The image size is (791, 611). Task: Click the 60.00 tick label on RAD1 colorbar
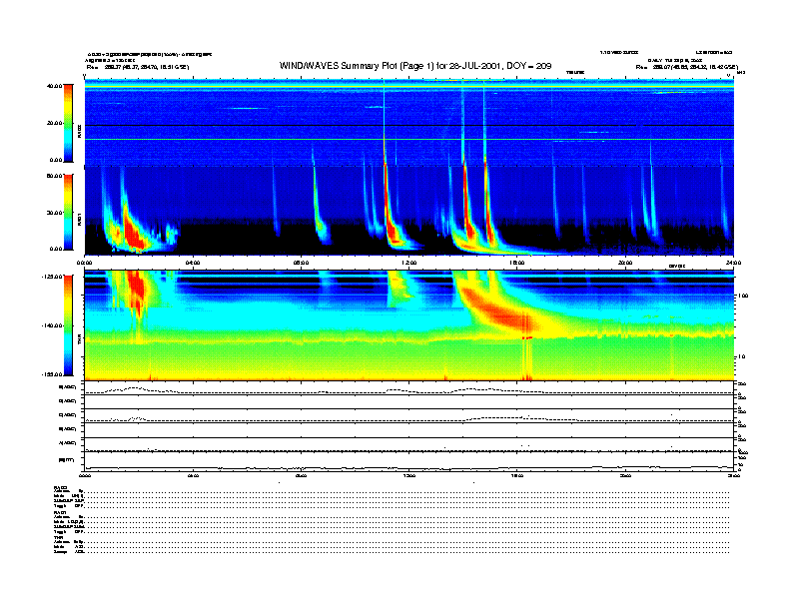tap(54, 176)
